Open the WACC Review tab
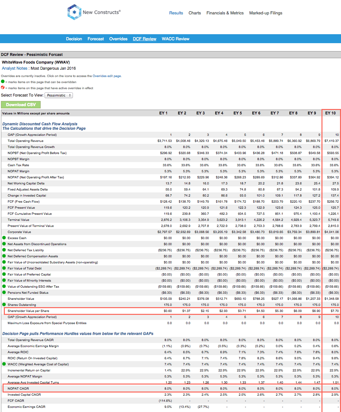 (176, 39)
